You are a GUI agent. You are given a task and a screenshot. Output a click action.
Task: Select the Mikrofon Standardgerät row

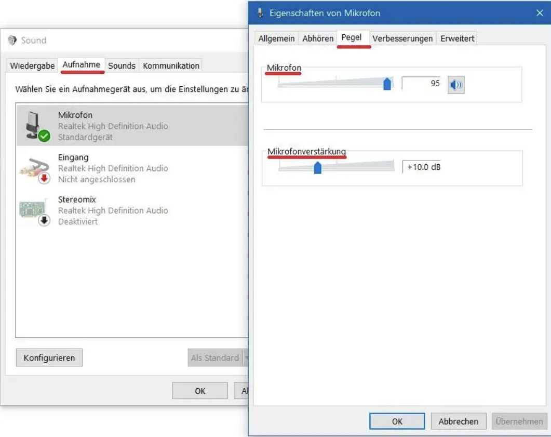click(x=132, y=126)
